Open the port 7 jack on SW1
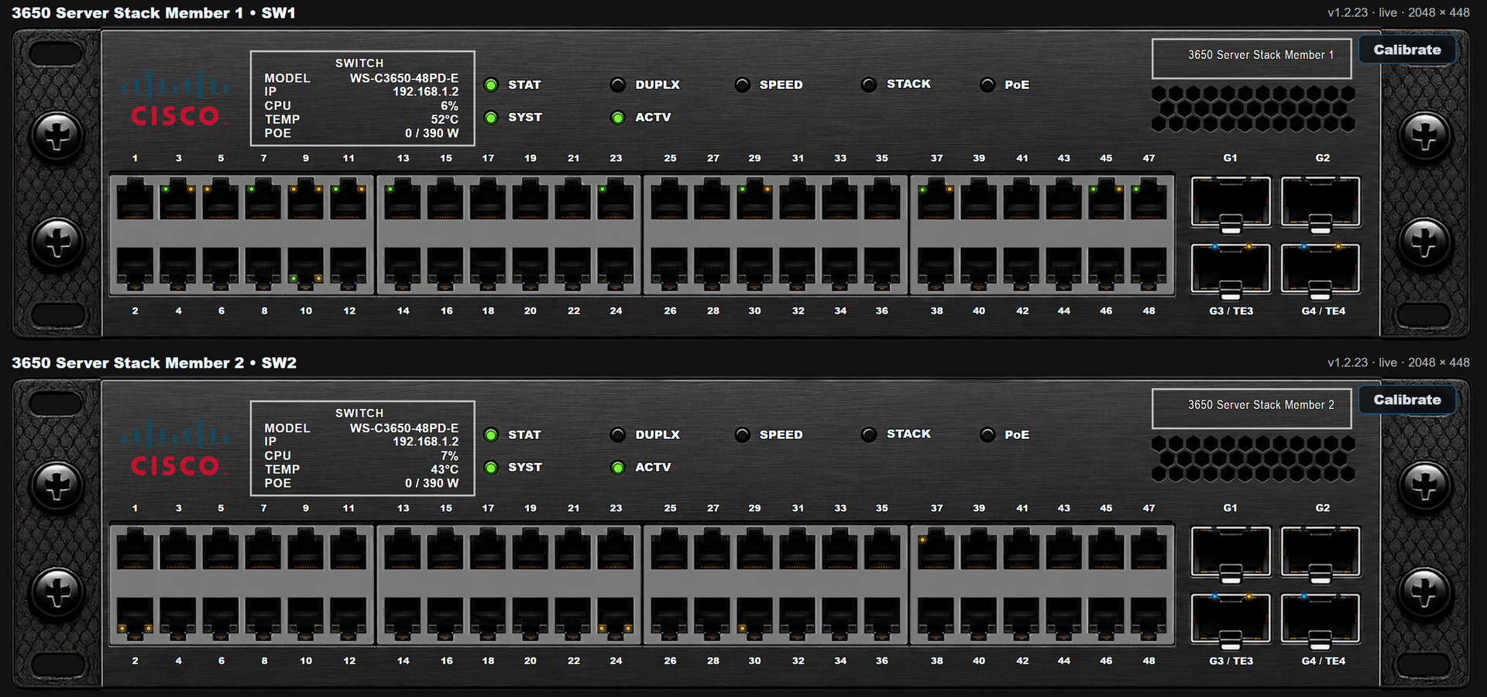The height and width of the screenshot is (697, 1487). (263, 200)
